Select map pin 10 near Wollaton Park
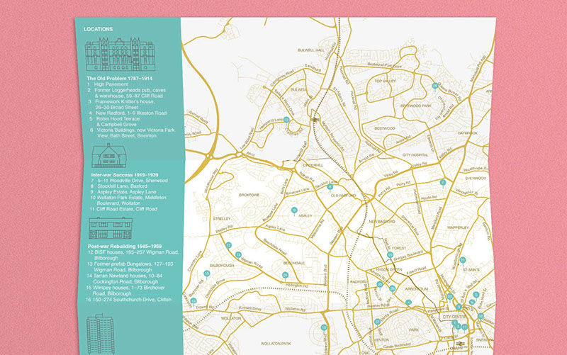Viewport: 567px width, 355px height. [x=323, y=327]
